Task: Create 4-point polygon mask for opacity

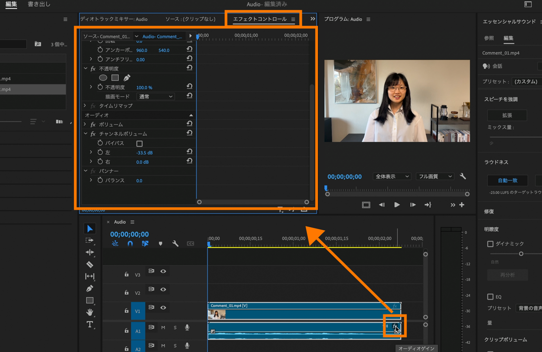Action: pos(115,78)
